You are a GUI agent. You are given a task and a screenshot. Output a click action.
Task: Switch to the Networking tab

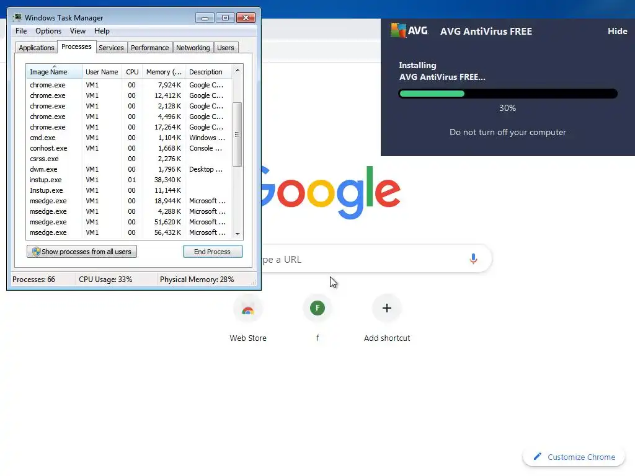tap(193, 48)
